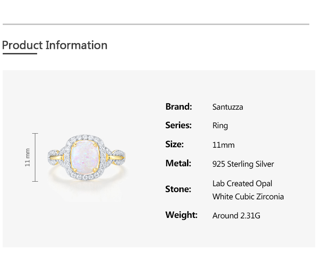Viewport: 317px width, 275px height.
Task: Click the Size: label
Action: coord(174,145)
